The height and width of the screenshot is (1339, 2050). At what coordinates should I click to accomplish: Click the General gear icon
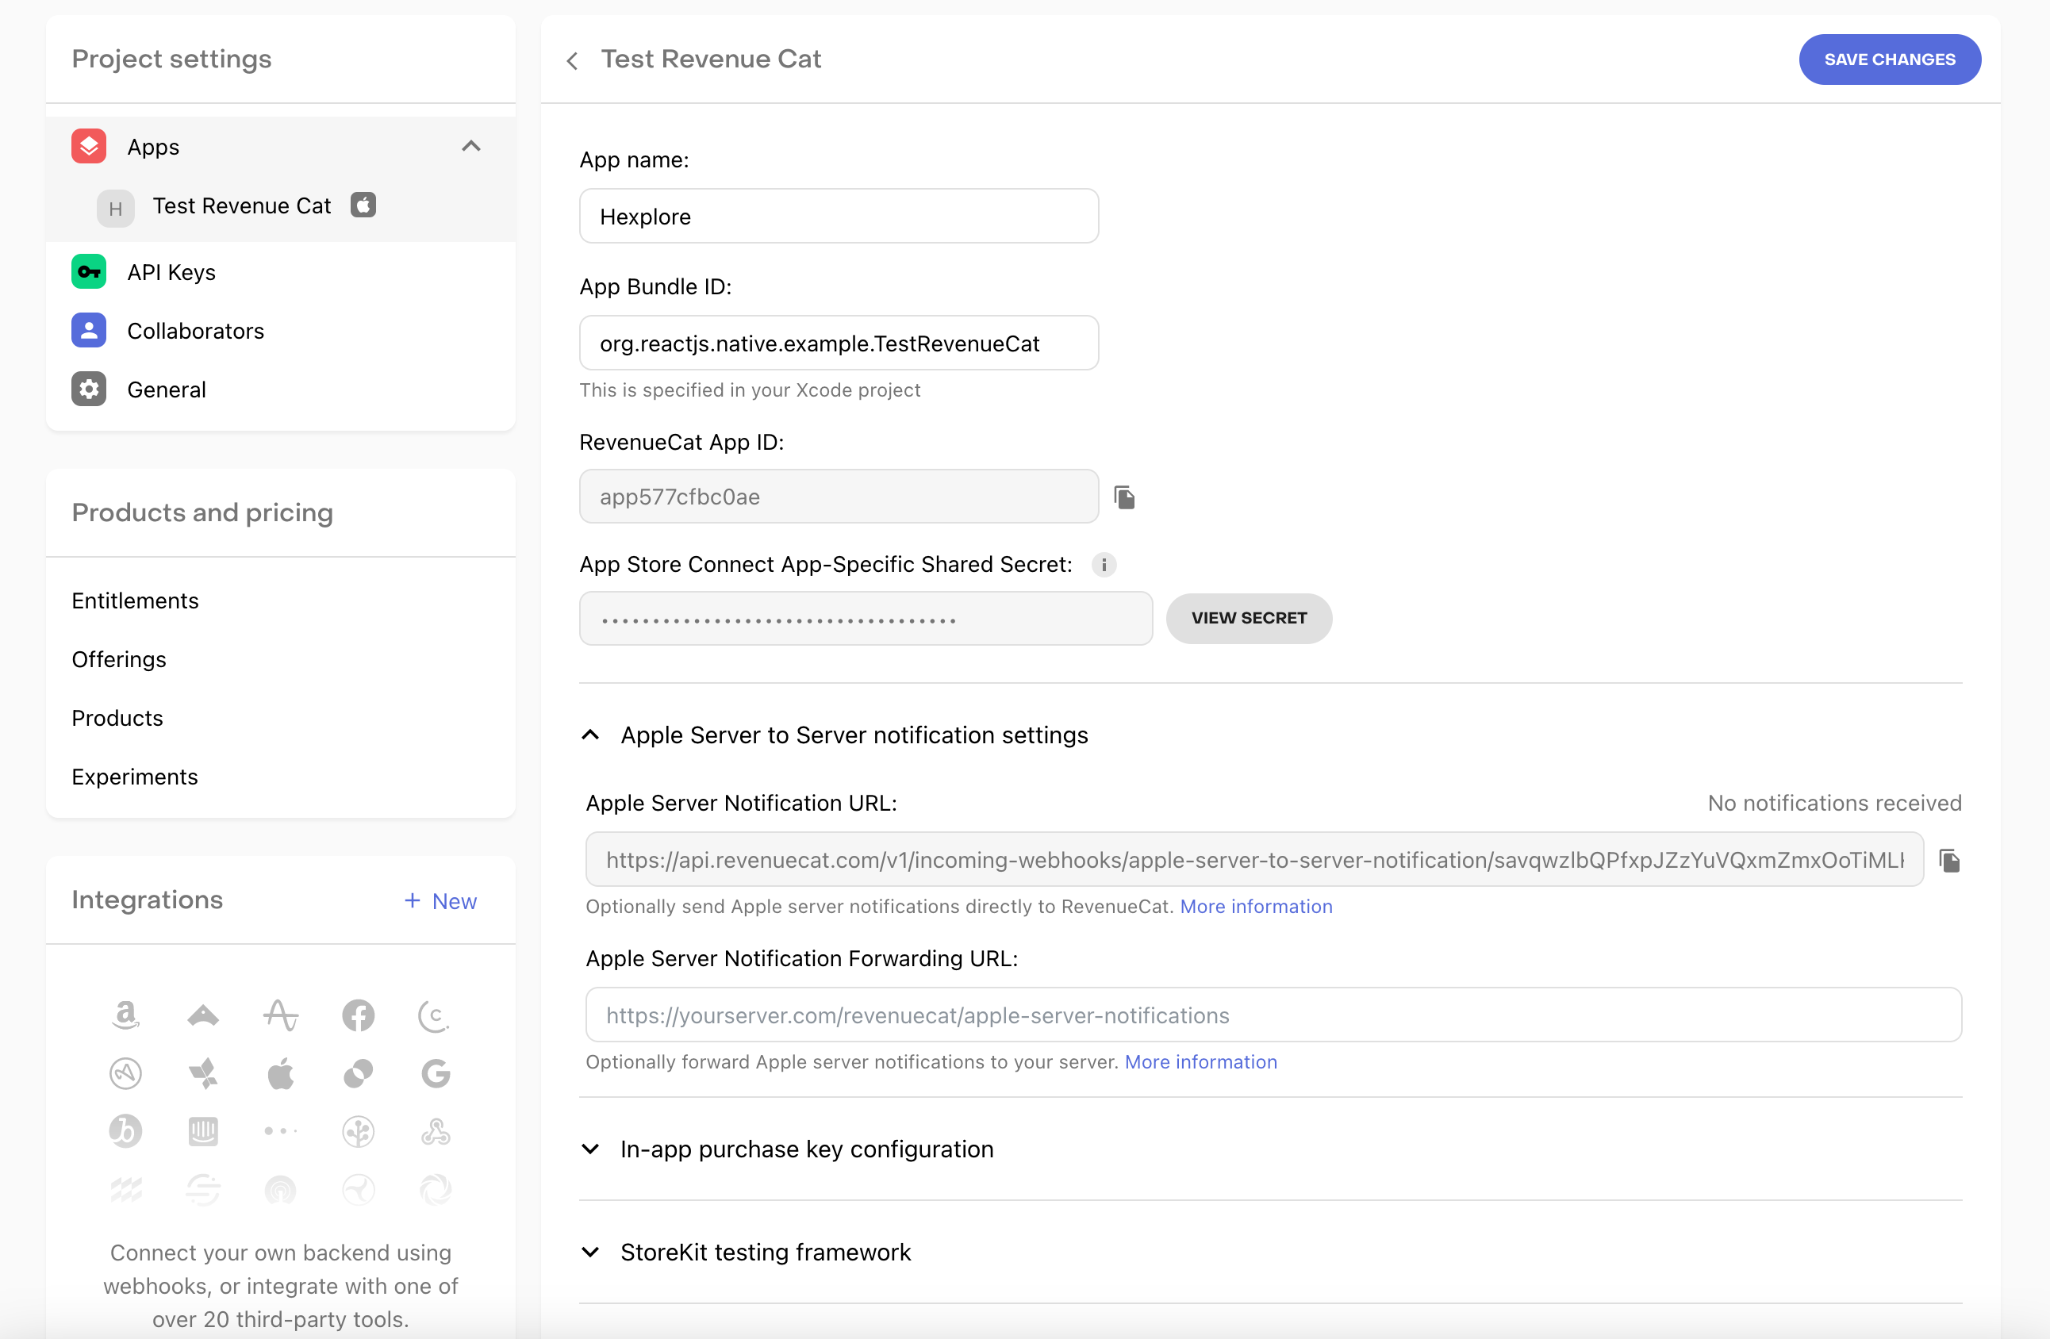[x=89, y=389]
